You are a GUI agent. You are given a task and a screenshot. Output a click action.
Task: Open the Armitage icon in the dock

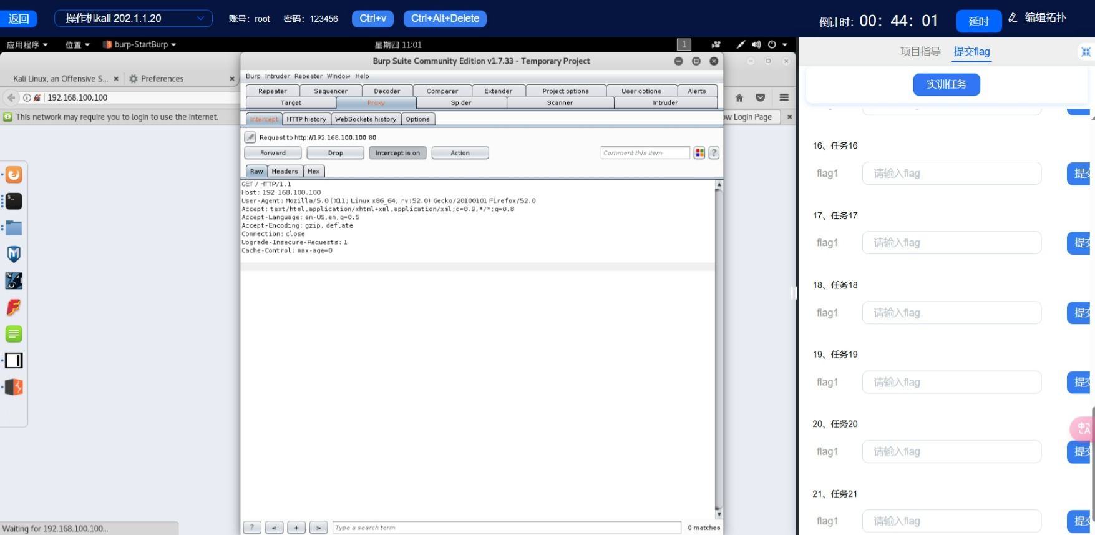coord(14,281)
